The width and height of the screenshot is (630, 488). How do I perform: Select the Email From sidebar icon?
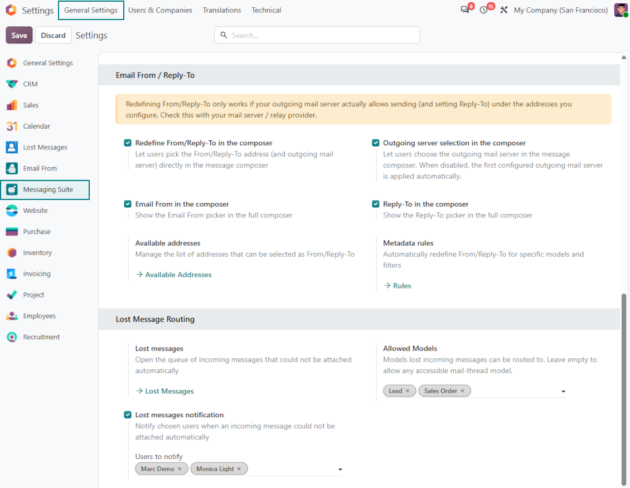click(12, 168)
